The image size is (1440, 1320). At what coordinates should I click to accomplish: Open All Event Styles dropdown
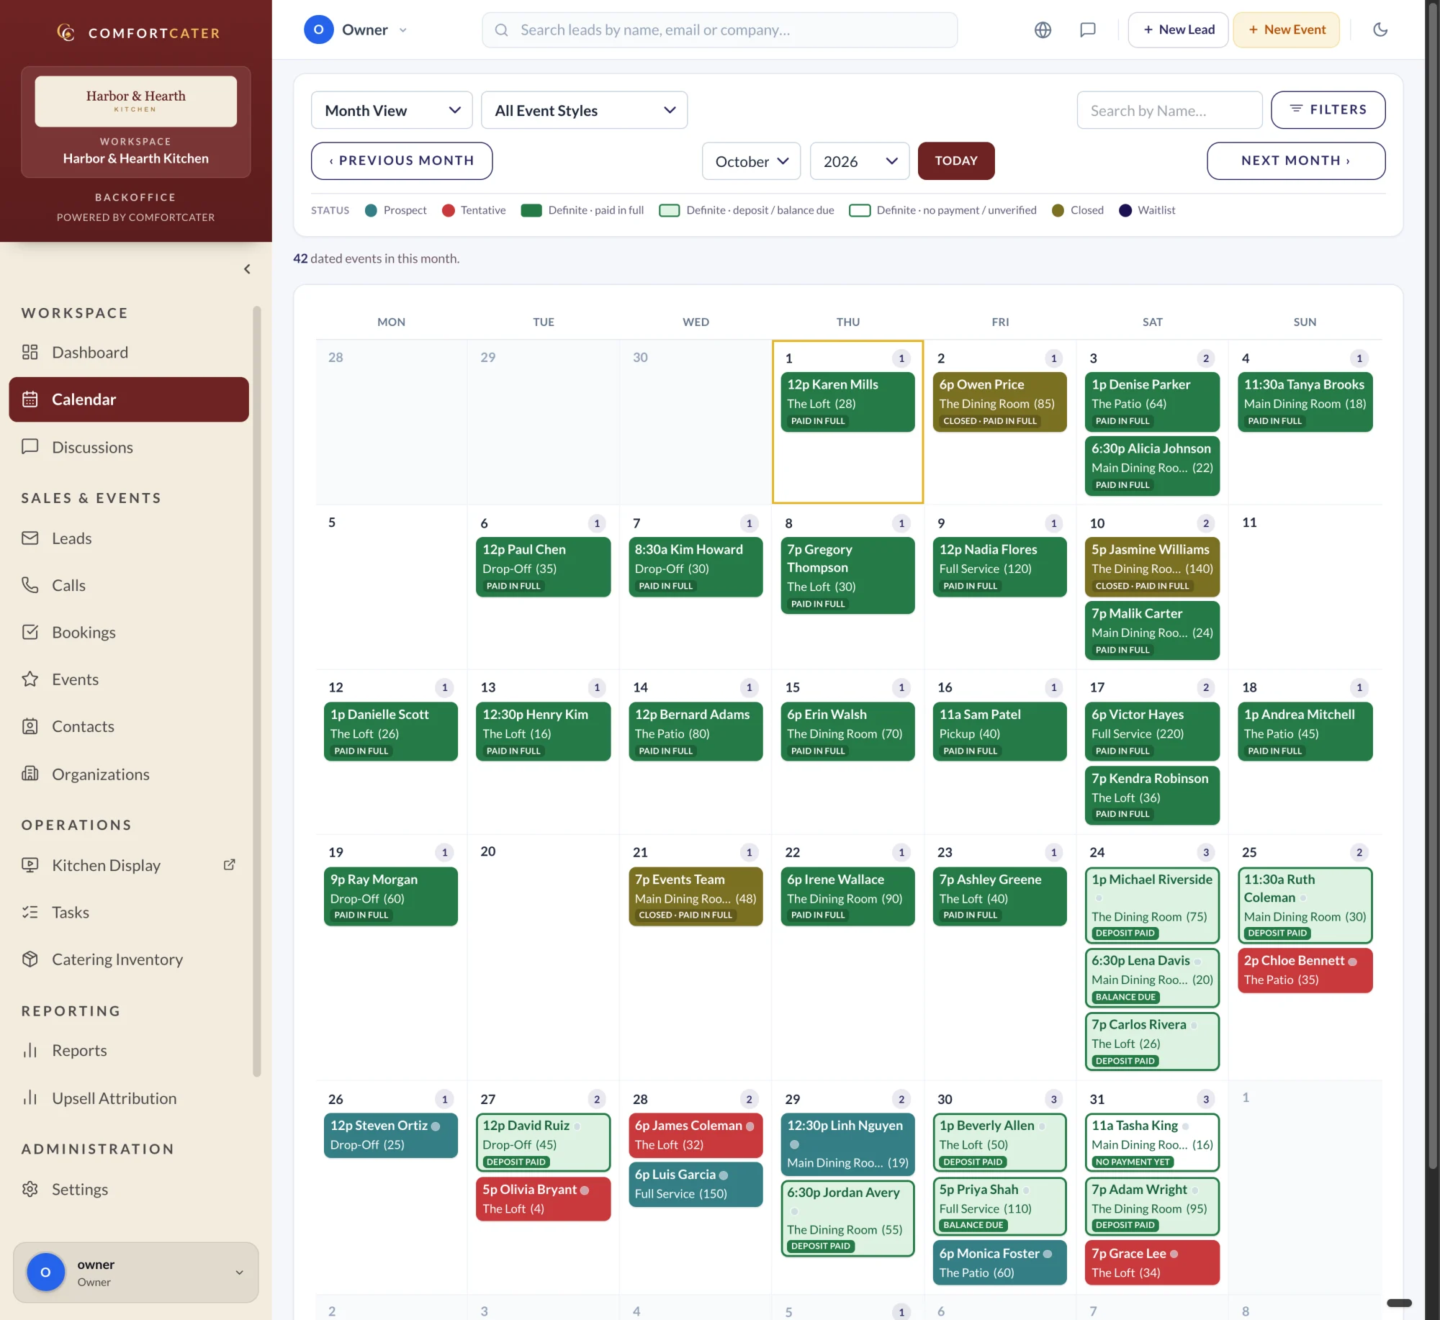click(584, 110)
